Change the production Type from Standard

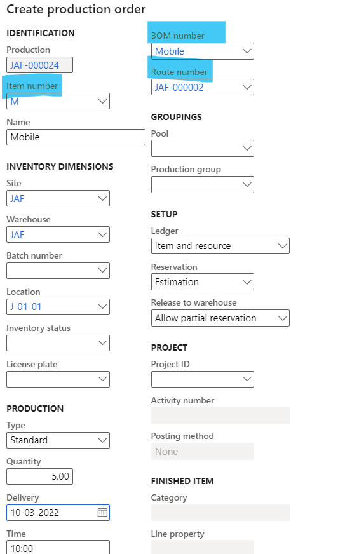click(58, 440)
